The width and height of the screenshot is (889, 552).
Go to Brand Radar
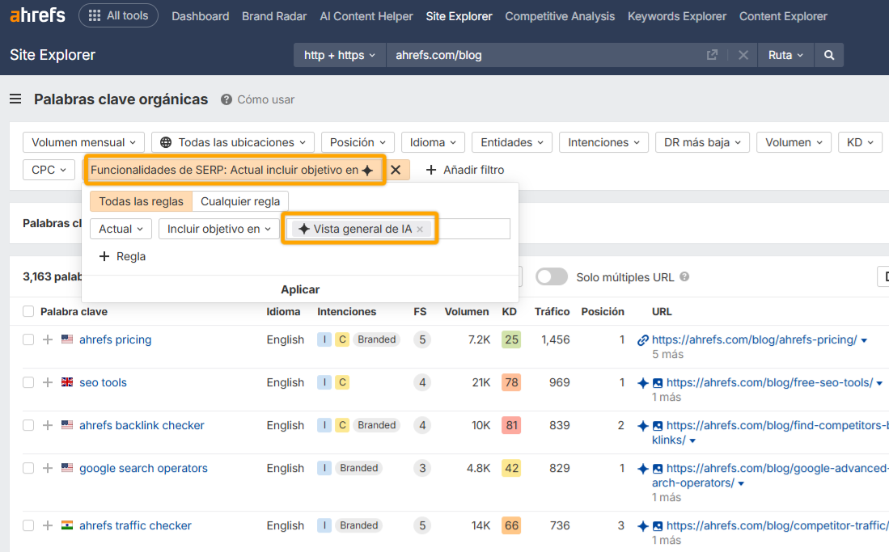click(x=274, y=16)
